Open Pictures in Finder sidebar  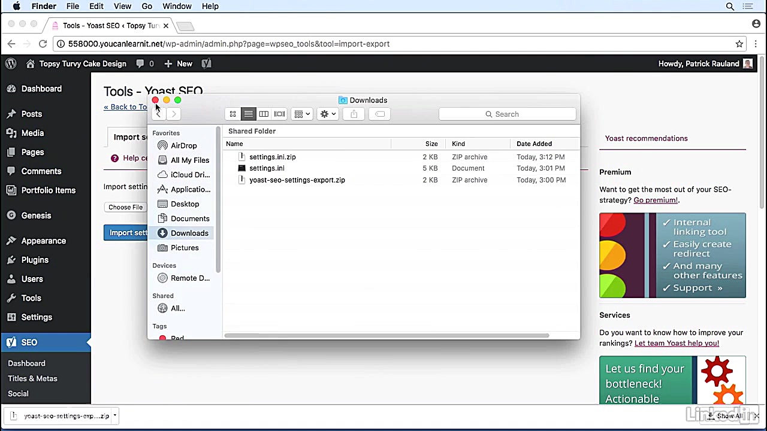click(x=183, y=248)
